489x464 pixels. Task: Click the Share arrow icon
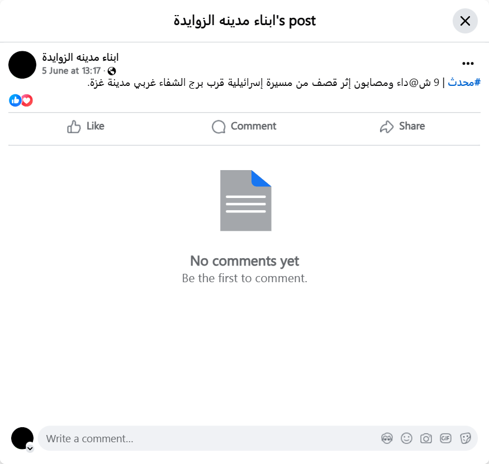coord(387,127)
